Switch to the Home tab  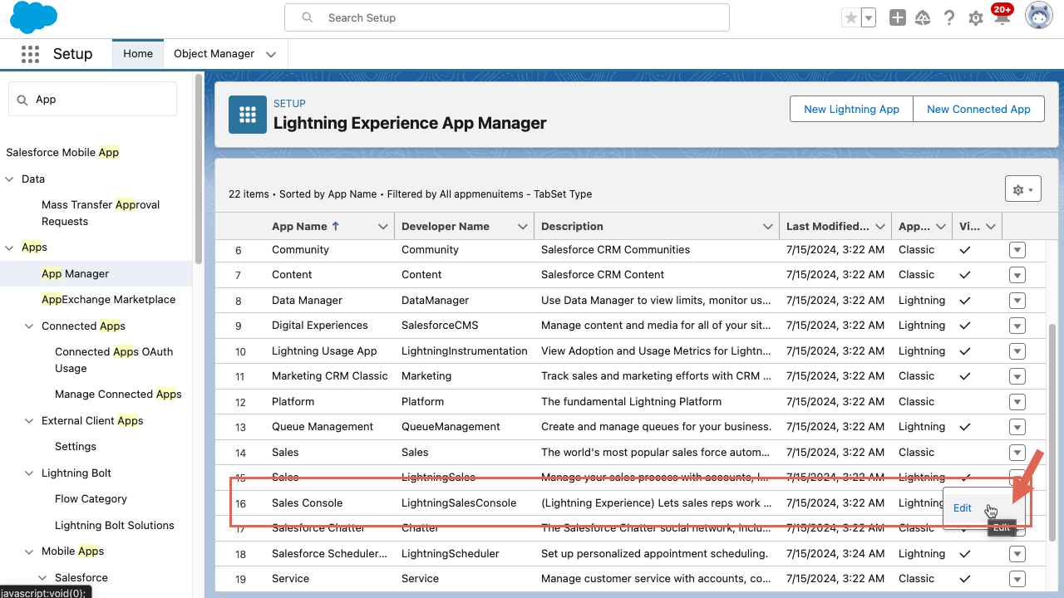tap(138, 54)
